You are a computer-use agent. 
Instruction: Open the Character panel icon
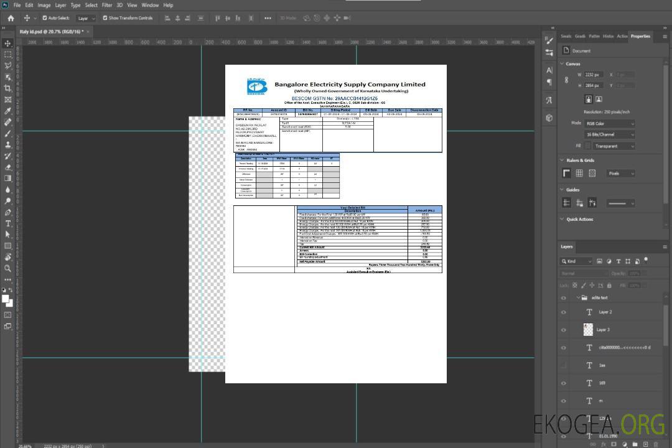coord(549,70)
